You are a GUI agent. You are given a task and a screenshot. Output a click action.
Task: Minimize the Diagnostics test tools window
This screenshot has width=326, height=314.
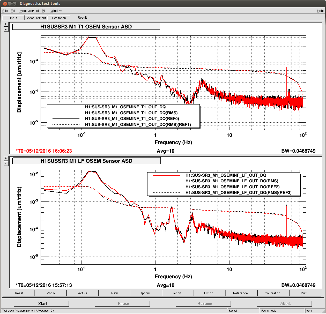10,4
